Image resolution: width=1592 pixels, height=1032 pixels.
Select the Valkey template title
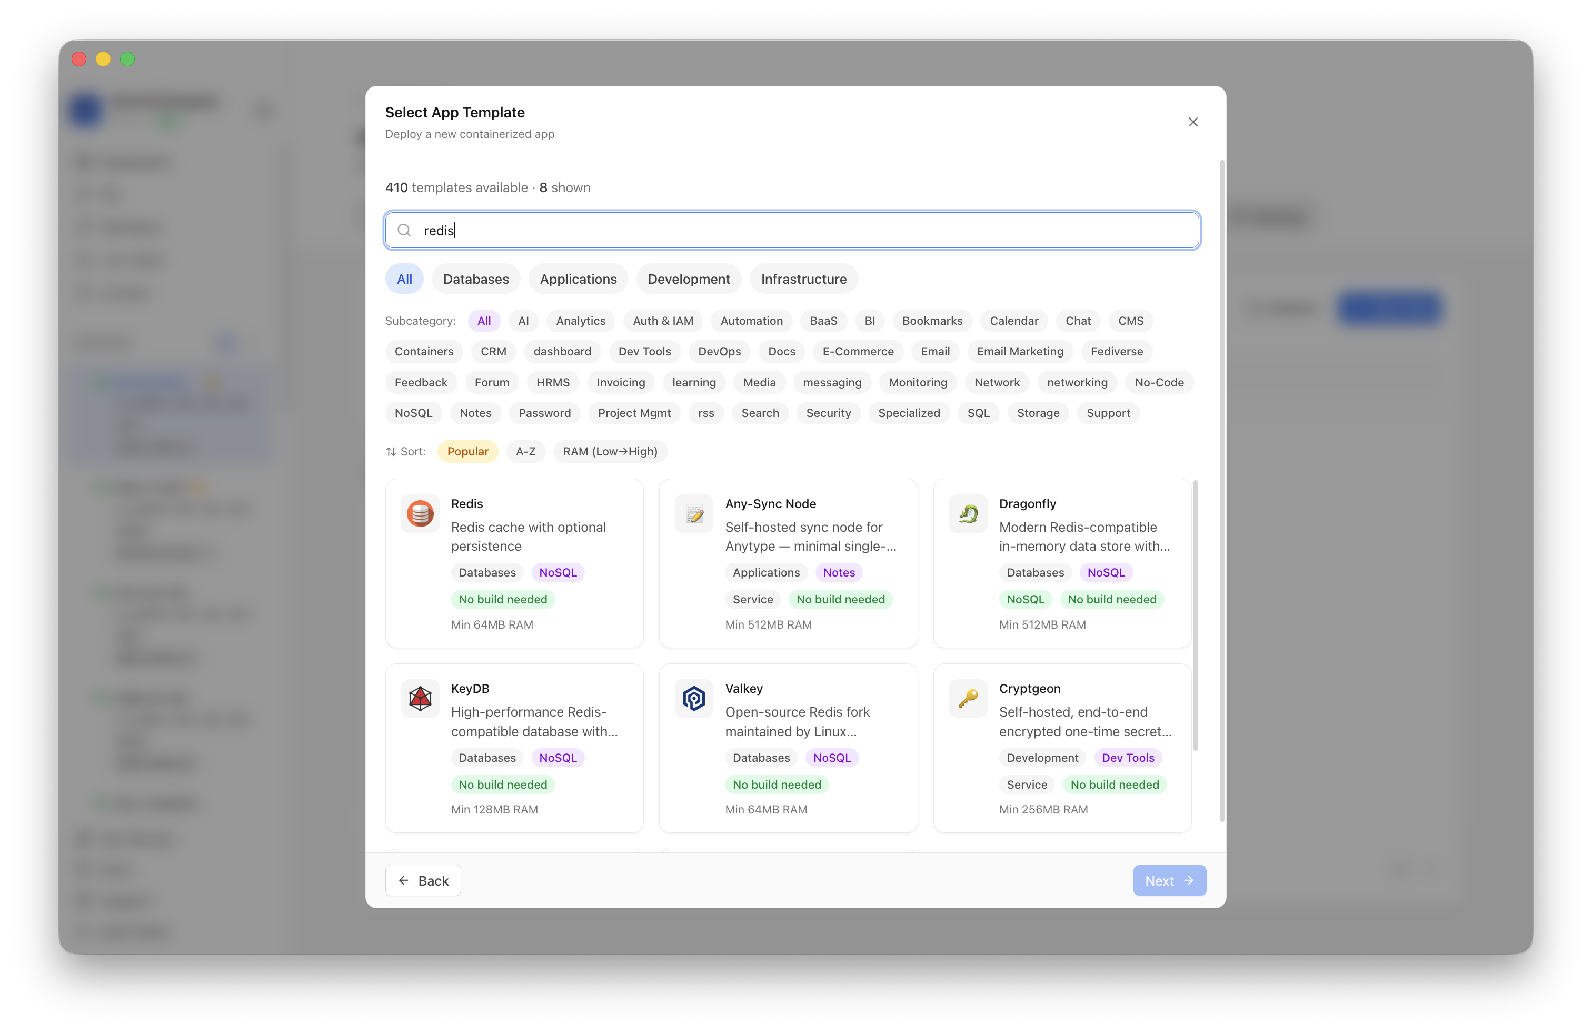(x=744, y=688)
